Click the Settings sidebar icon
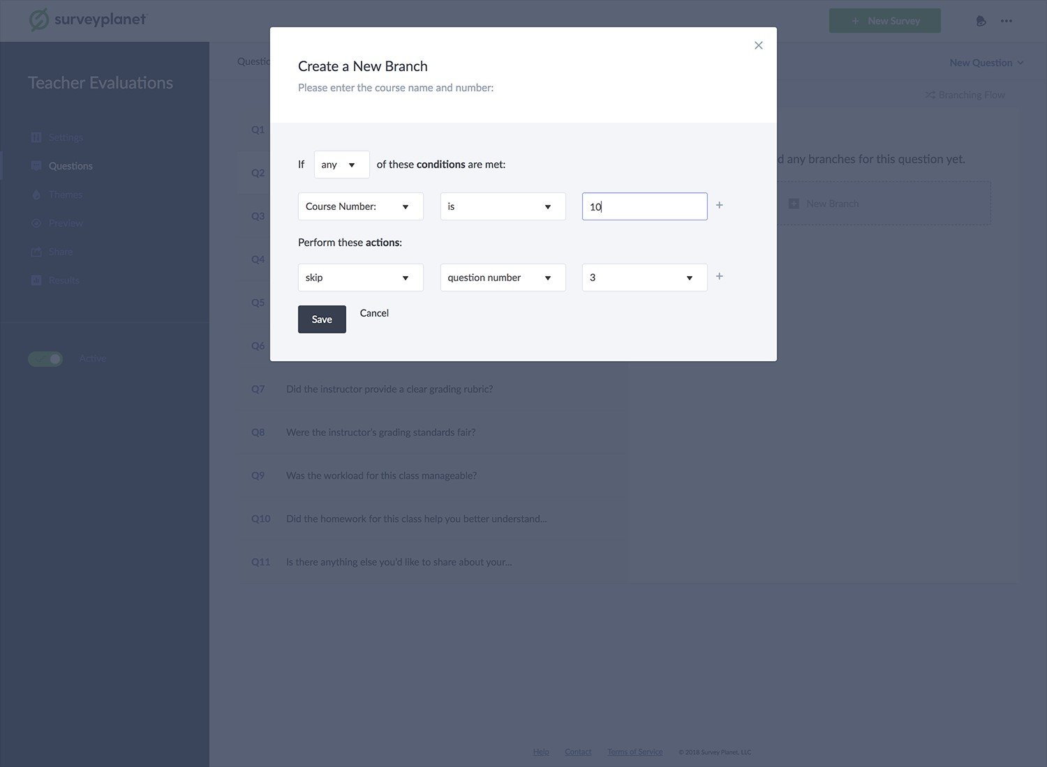Viewport: 1047px width, 767px height. (x=36, y=137)
